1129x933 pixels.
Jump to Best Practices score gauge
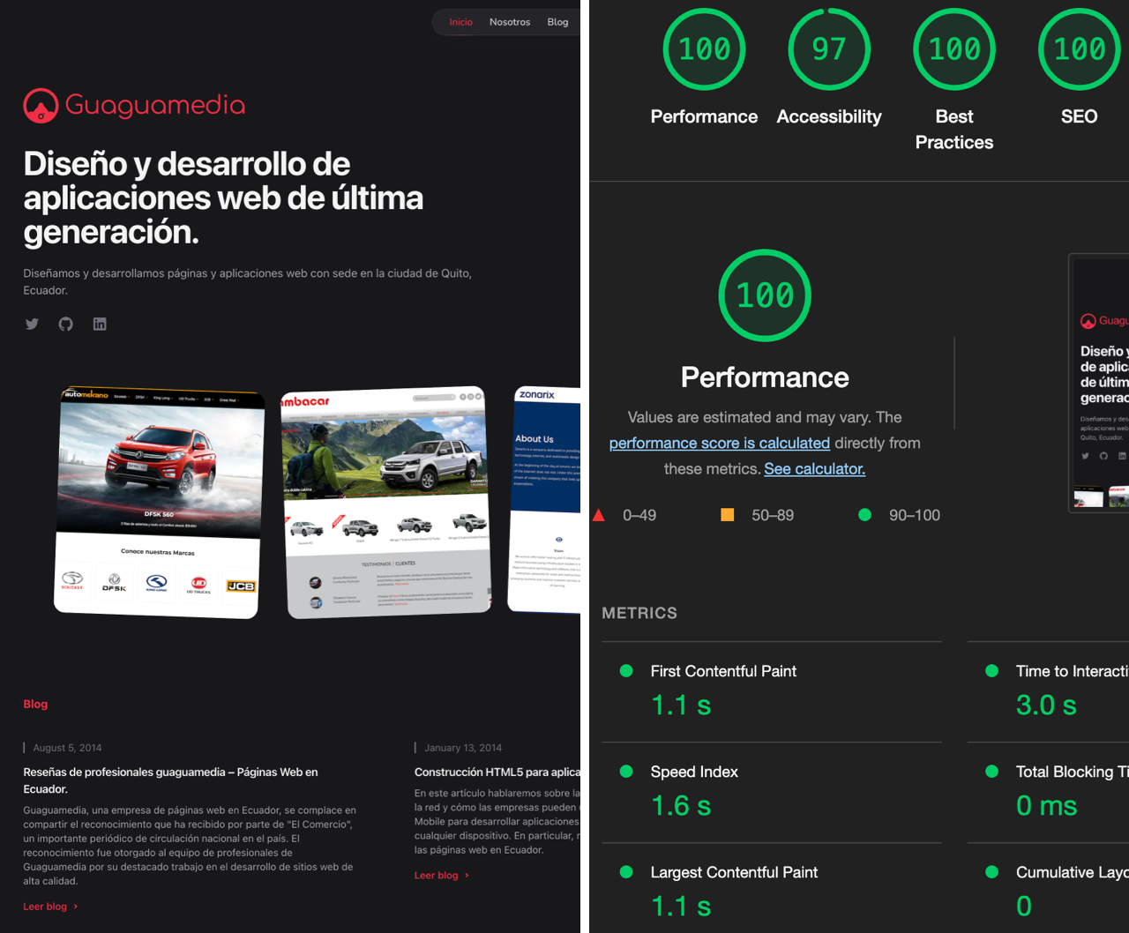[x=953, y=49]
